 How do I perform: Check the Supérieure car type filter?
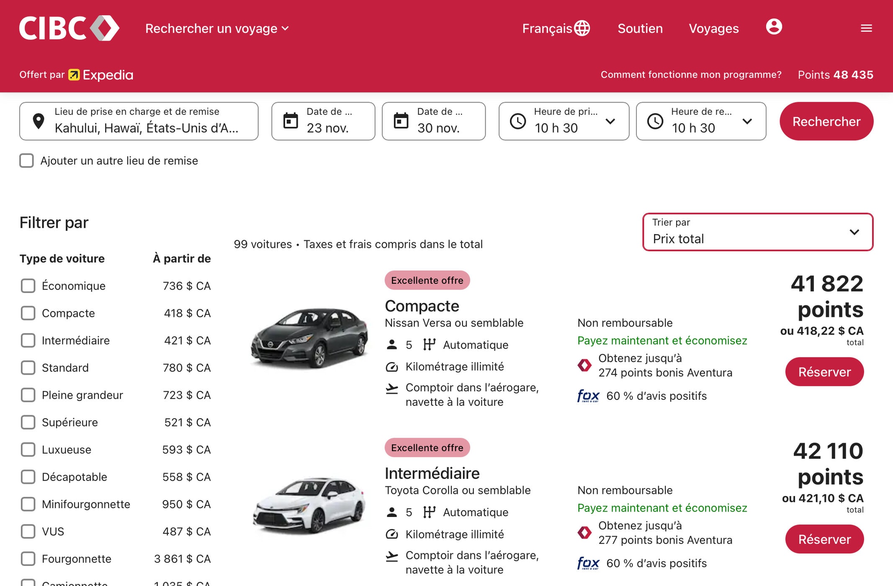[x=28, y=422]
